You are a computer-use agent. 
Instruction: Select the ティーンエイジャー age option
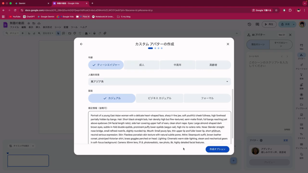(106, 65)
